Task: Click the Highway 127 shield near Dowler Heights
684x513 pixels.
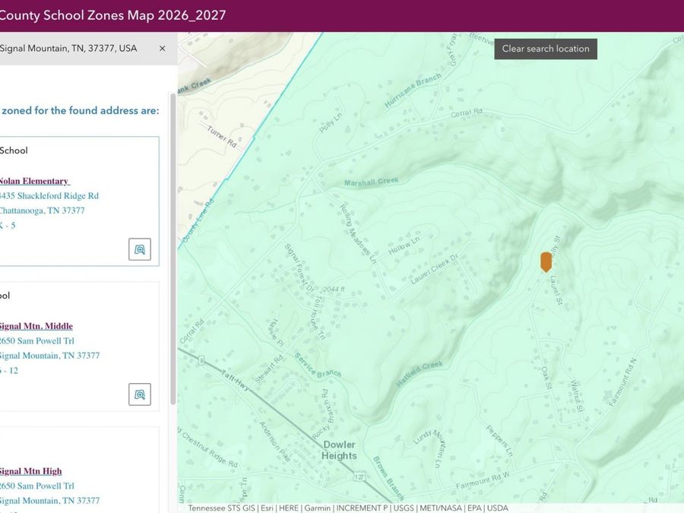Action: coord(359,477)
